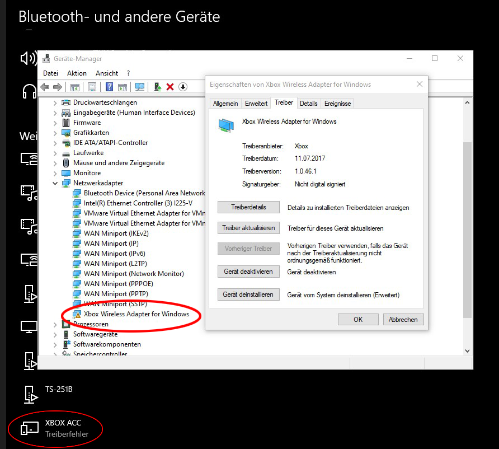Click the update driver toolbar icon
The height and width of the screenshot is (449, 499).
click(x=158, y=87)
